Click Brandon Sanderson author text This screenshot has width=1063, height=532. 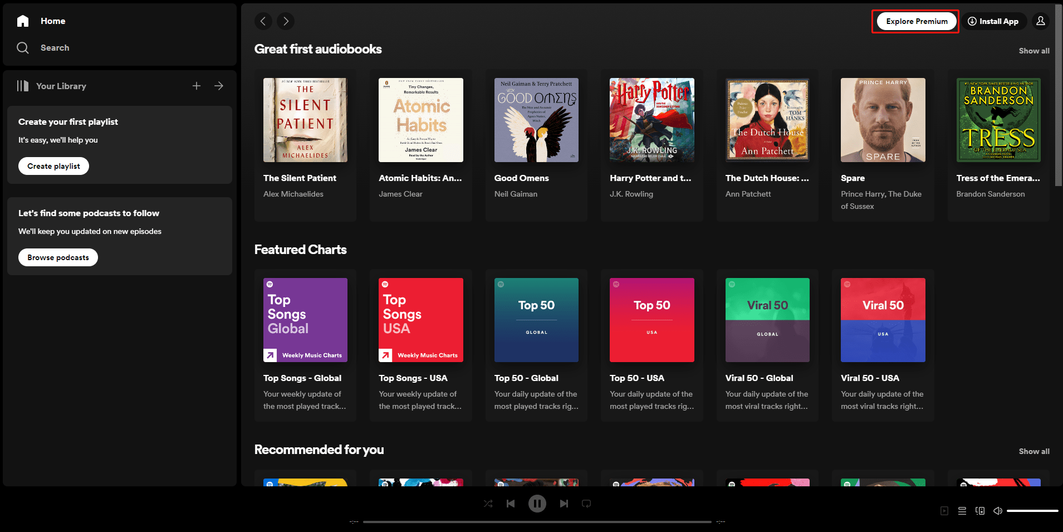coord(991,194)
